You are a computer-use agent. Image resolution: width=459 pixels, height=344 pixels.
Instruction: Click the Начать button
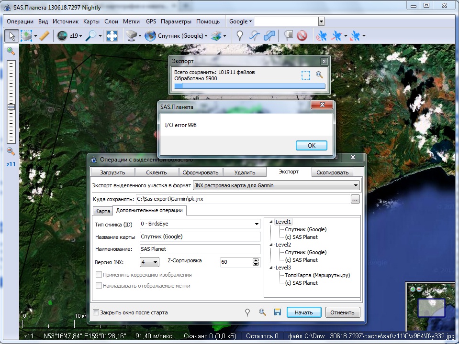(x=303, y=312)
